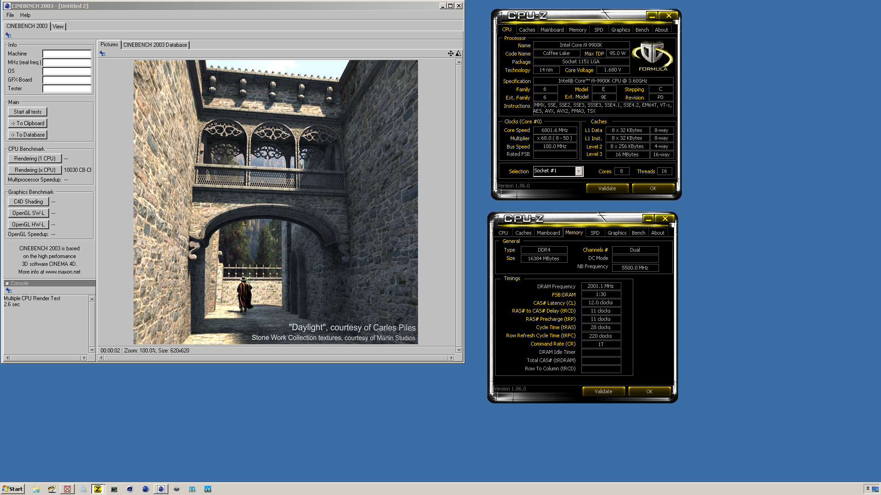Click OK in the lower CPU-Z Memory window
Viewport: 881px width, 495px height.
649,391
